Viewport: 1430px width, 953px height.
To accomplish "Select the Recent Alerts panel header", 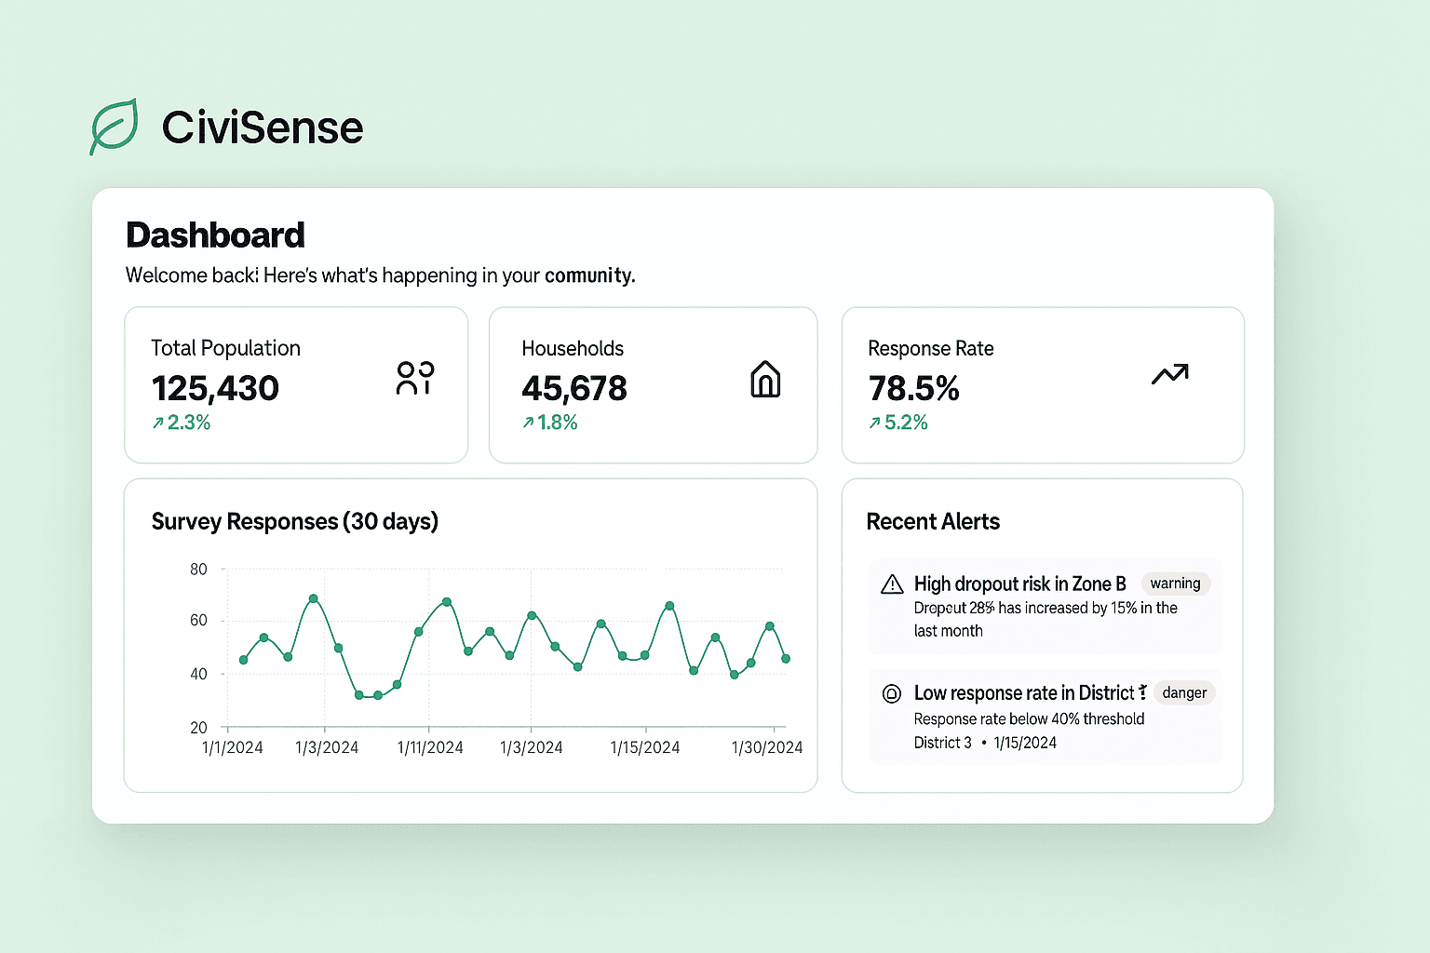I will tap(933, 521).
